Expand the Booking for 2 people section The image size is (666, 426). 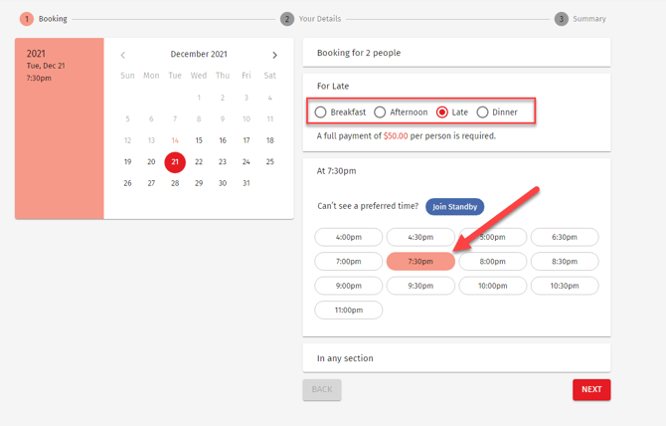pyautogui.click(x=456, y=53)
